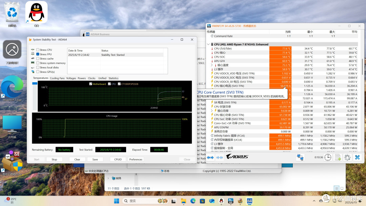Image resolution: width=366 pixels, height=206 pixels.
Task: Select the Command Rate sensor row
Action: click(x=282, y=36)
